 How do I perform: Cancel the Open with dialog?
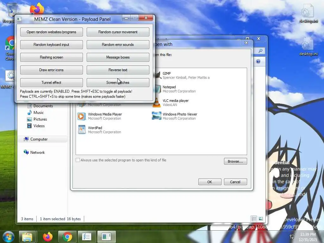point(235,182)
